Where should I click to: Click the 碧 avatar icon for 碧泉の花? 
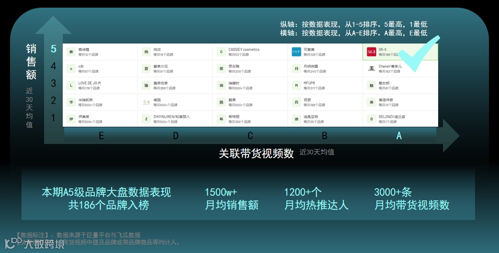click(x=147, y=69)
